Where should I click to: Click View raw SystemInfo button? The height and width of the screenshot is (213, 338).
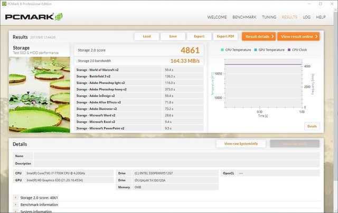click(x=241, y=143)
